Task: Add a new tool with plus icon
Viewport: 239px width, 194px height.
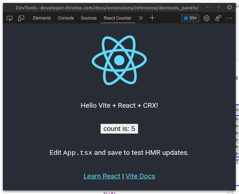Action: [x=152, y=18]
